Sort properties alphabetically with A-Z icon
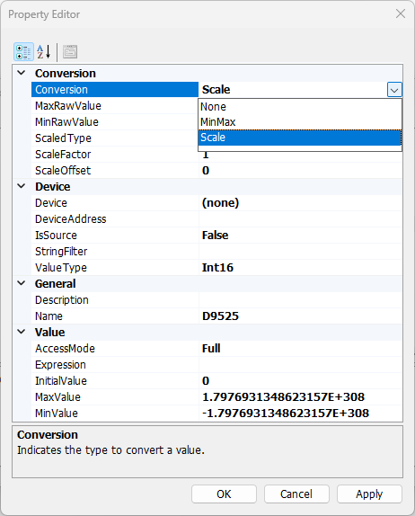Screen dimensions: 415x516 (x=44, y=51)
